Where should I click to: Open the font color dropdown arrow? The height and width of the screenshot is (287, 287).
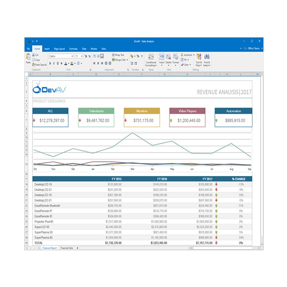pyautogui.click(x=68, y=64)
